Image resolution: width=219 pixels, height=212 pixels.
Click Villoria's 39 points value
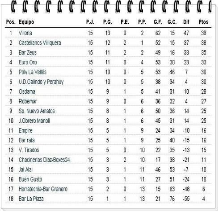[x=204, y=33]
